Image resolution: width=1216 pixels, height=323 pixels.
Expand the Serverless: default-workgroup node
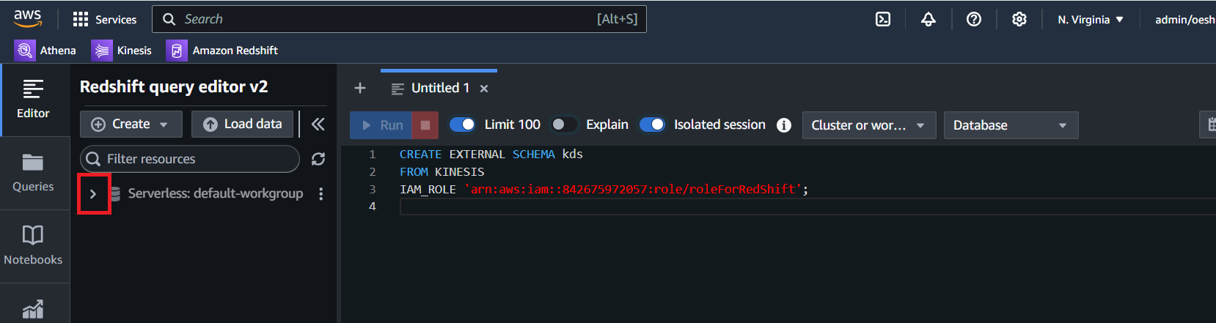pos(93,194)
